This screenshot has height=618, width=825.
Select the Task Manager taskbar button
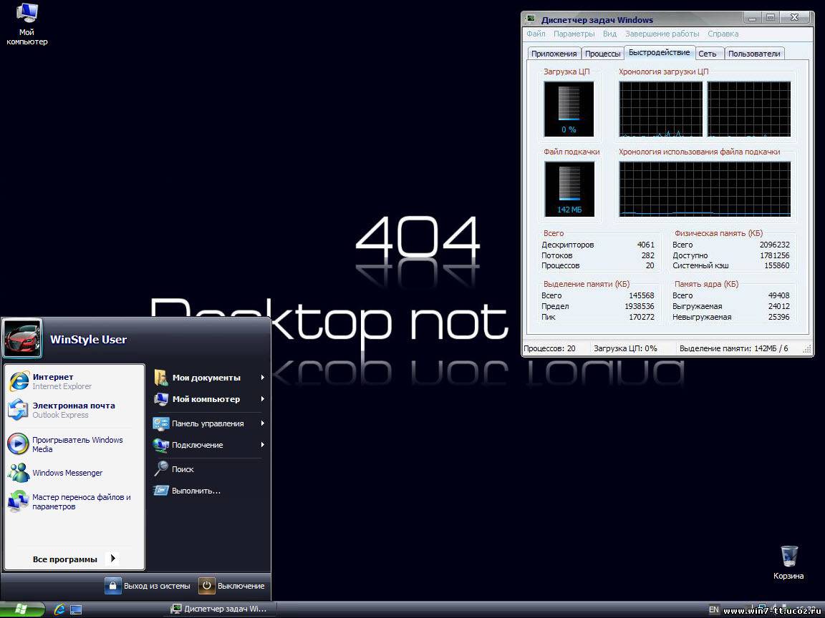219,609
